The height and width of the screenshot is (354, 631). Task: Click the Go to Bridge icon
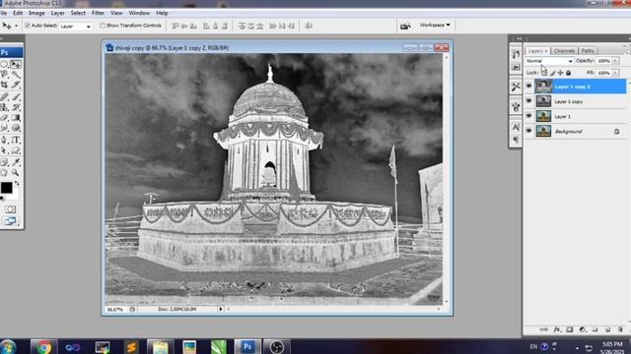[x=405, y=26]
